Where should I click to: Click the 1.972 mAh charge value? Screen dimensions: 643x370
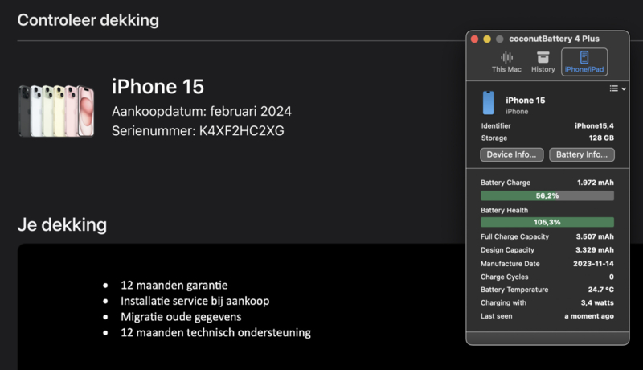(x=595, y=183)
